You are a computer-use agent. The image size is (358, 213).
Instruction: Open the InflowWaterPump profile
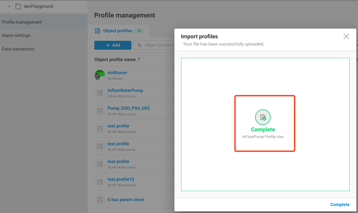[125, 90]
